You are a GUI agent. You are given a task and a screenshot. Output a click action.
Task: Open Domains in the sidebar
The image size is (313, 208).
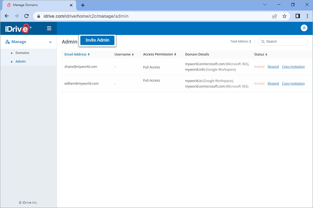tap(22, 53)
